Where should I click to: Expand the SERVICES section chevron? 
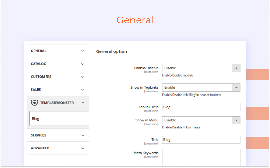click(83, 135)
